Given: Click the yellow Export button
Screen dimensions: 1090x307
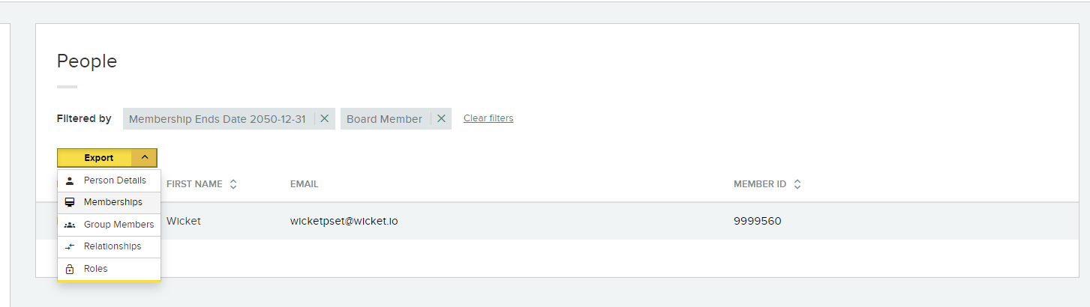Looking at the screenshot, I should (98, 158).
